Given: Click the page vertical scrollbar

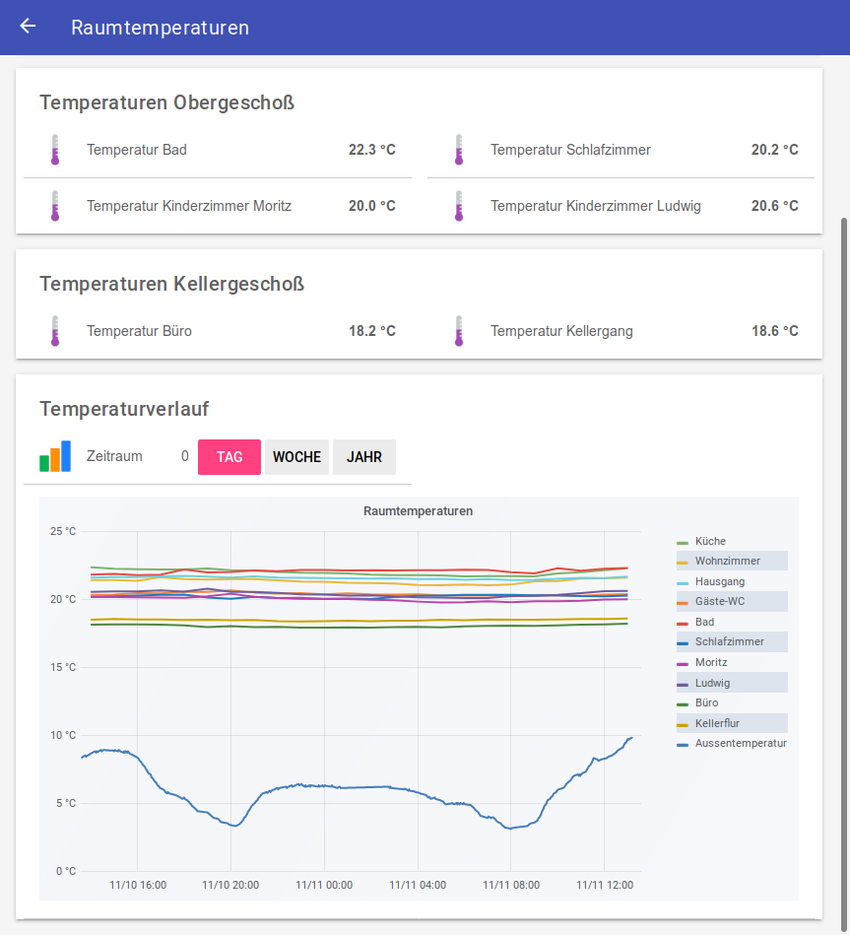Looking at the screenshot, I should [x=843, y=493].
